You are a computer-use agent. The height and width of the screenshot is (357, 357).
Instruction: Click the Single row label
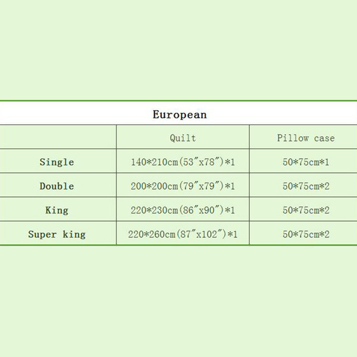[x=57, y=162]
